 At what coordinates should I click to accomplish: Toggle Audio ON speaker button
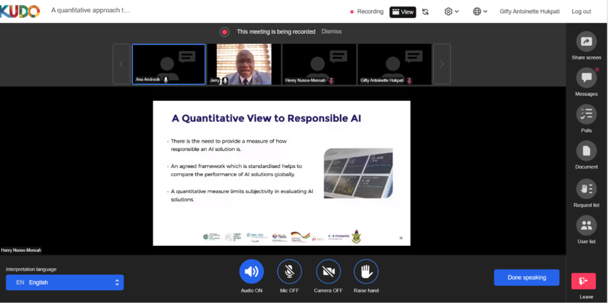point(251,272)
